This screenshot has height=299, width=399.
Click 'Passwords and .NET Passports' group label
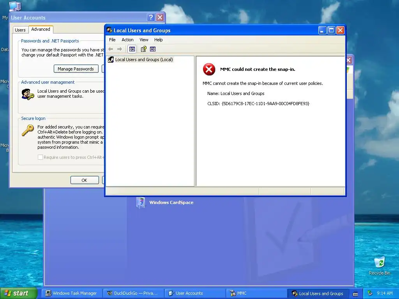click(x=50, y=40)
